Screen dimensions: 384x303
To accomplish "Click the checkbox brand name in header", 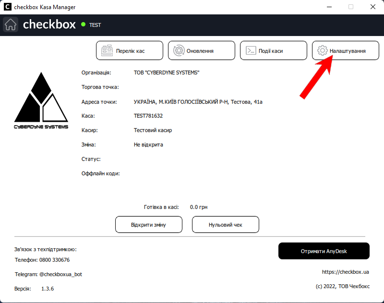I will [x=49, y=25].
